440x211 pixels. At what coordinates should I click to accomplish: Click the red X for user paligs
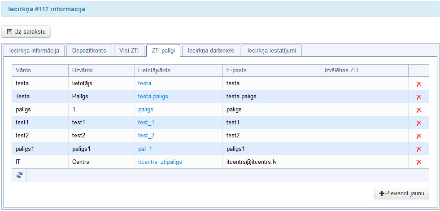point(419,110)
